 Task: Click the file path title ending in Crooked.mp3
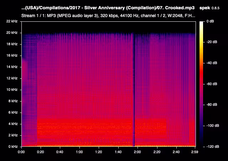[x=108, y=8]
